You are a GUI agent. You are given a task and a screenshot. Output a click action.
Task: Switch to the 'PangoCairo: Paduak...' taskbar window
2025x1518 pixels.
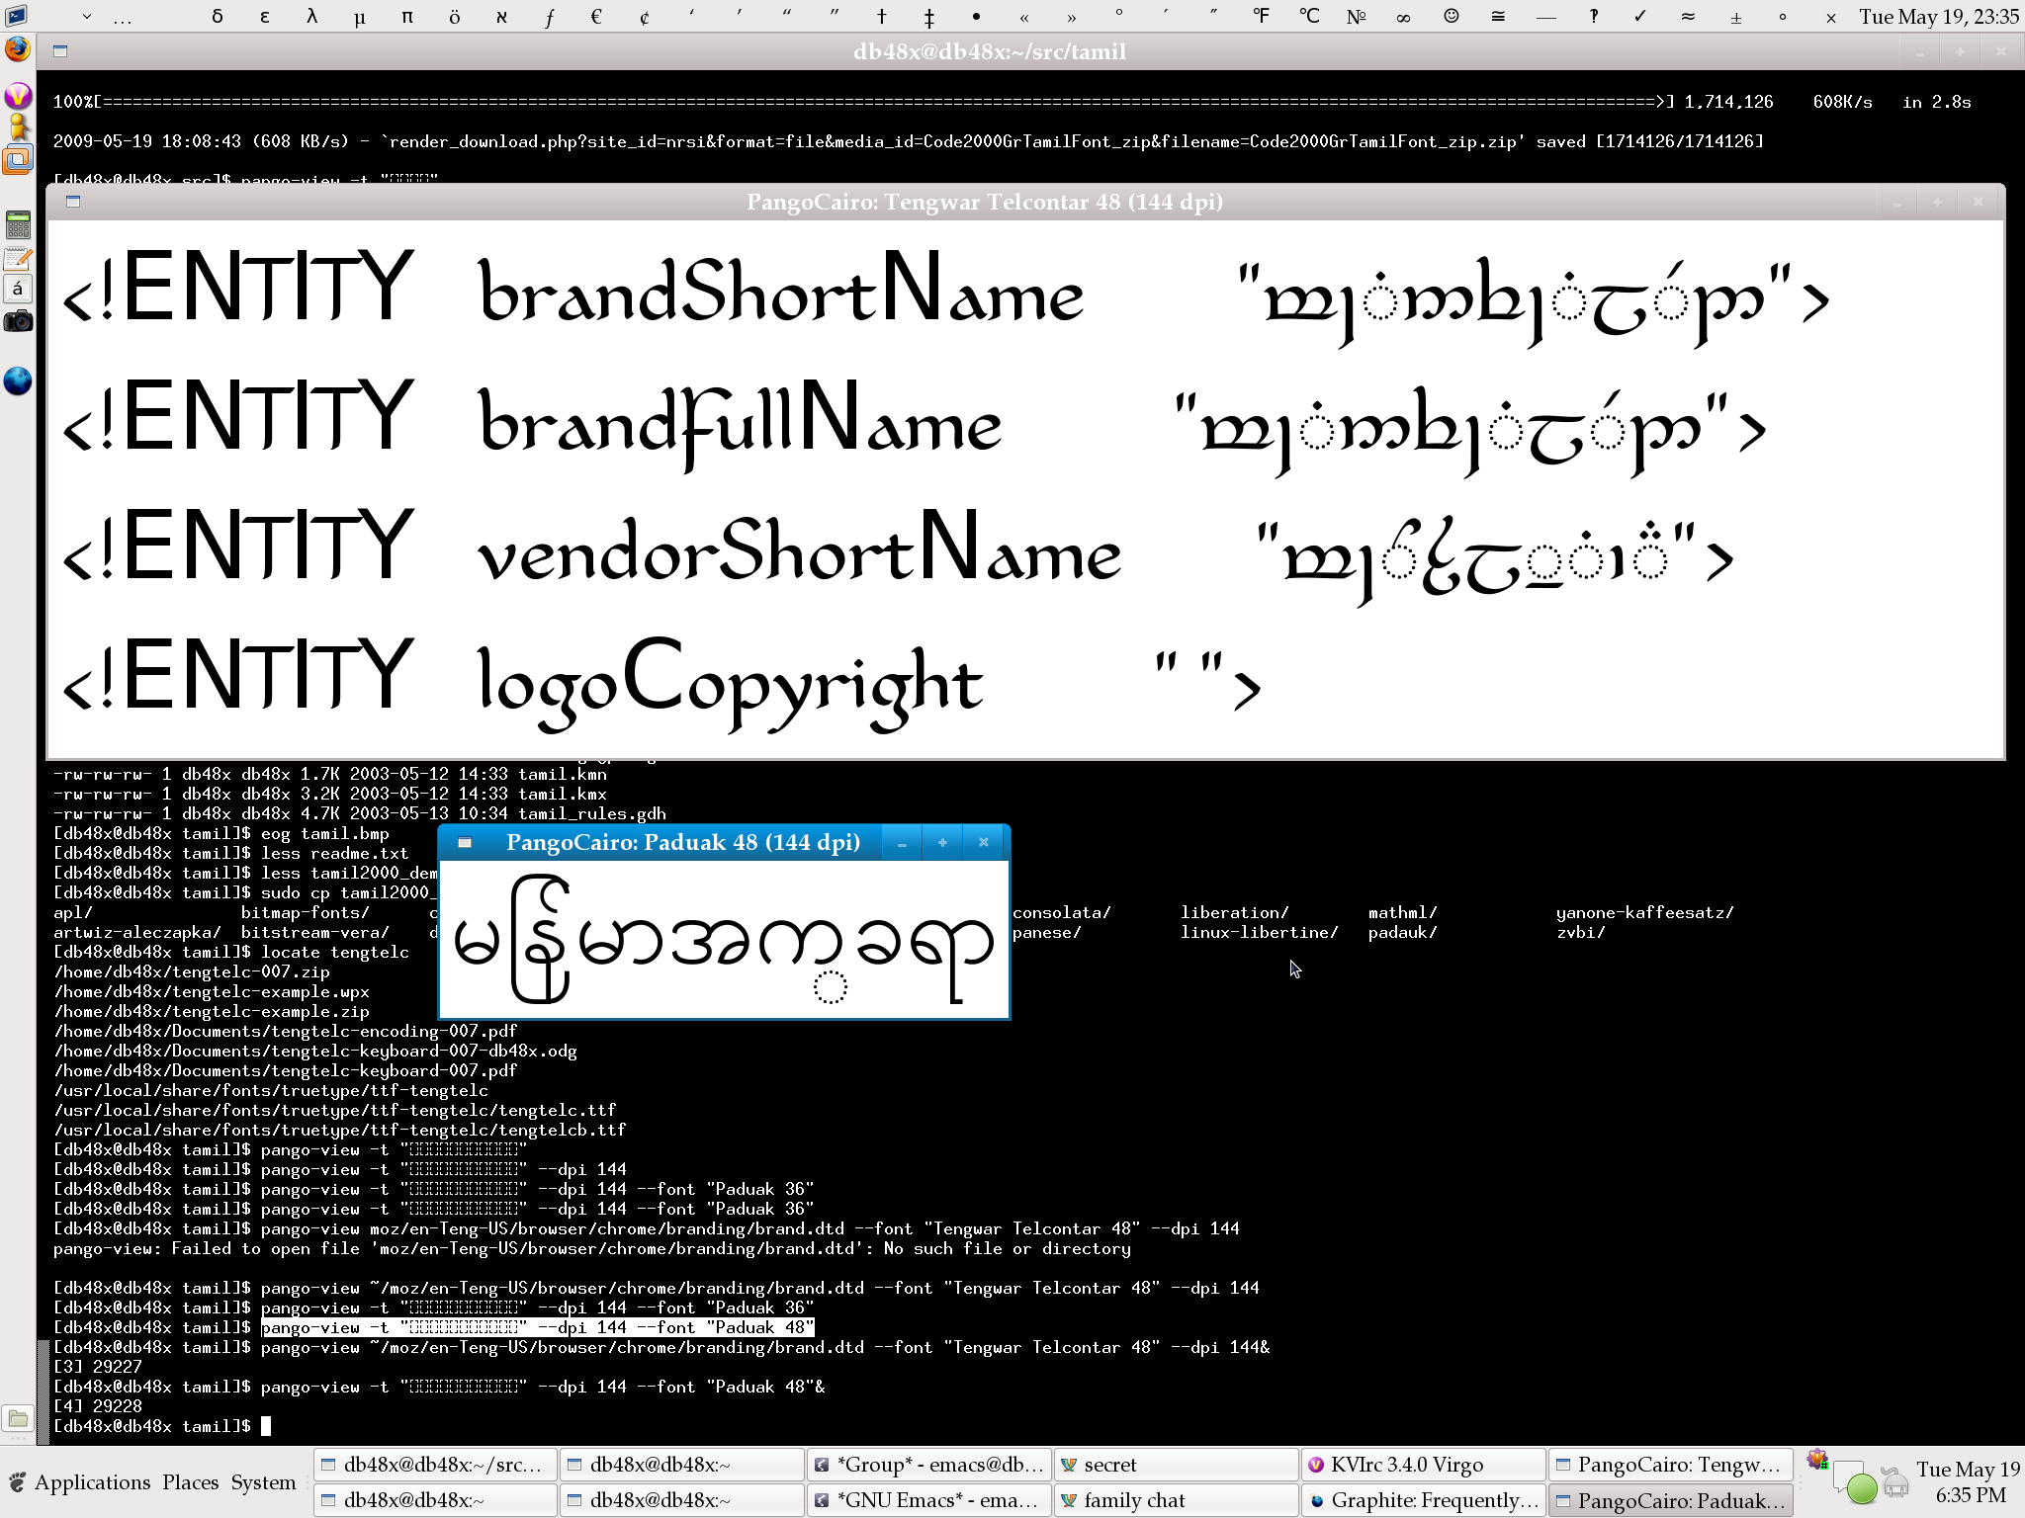pos(1670,1500)
